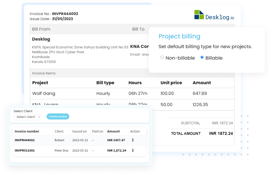Open the Select client dropdown
Viewport: 272px width, 175px height.
(28, 117)
